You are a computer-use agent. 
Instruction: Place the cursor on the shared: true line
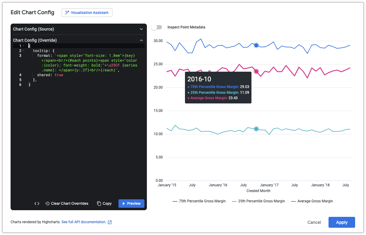tap(50, 75)
